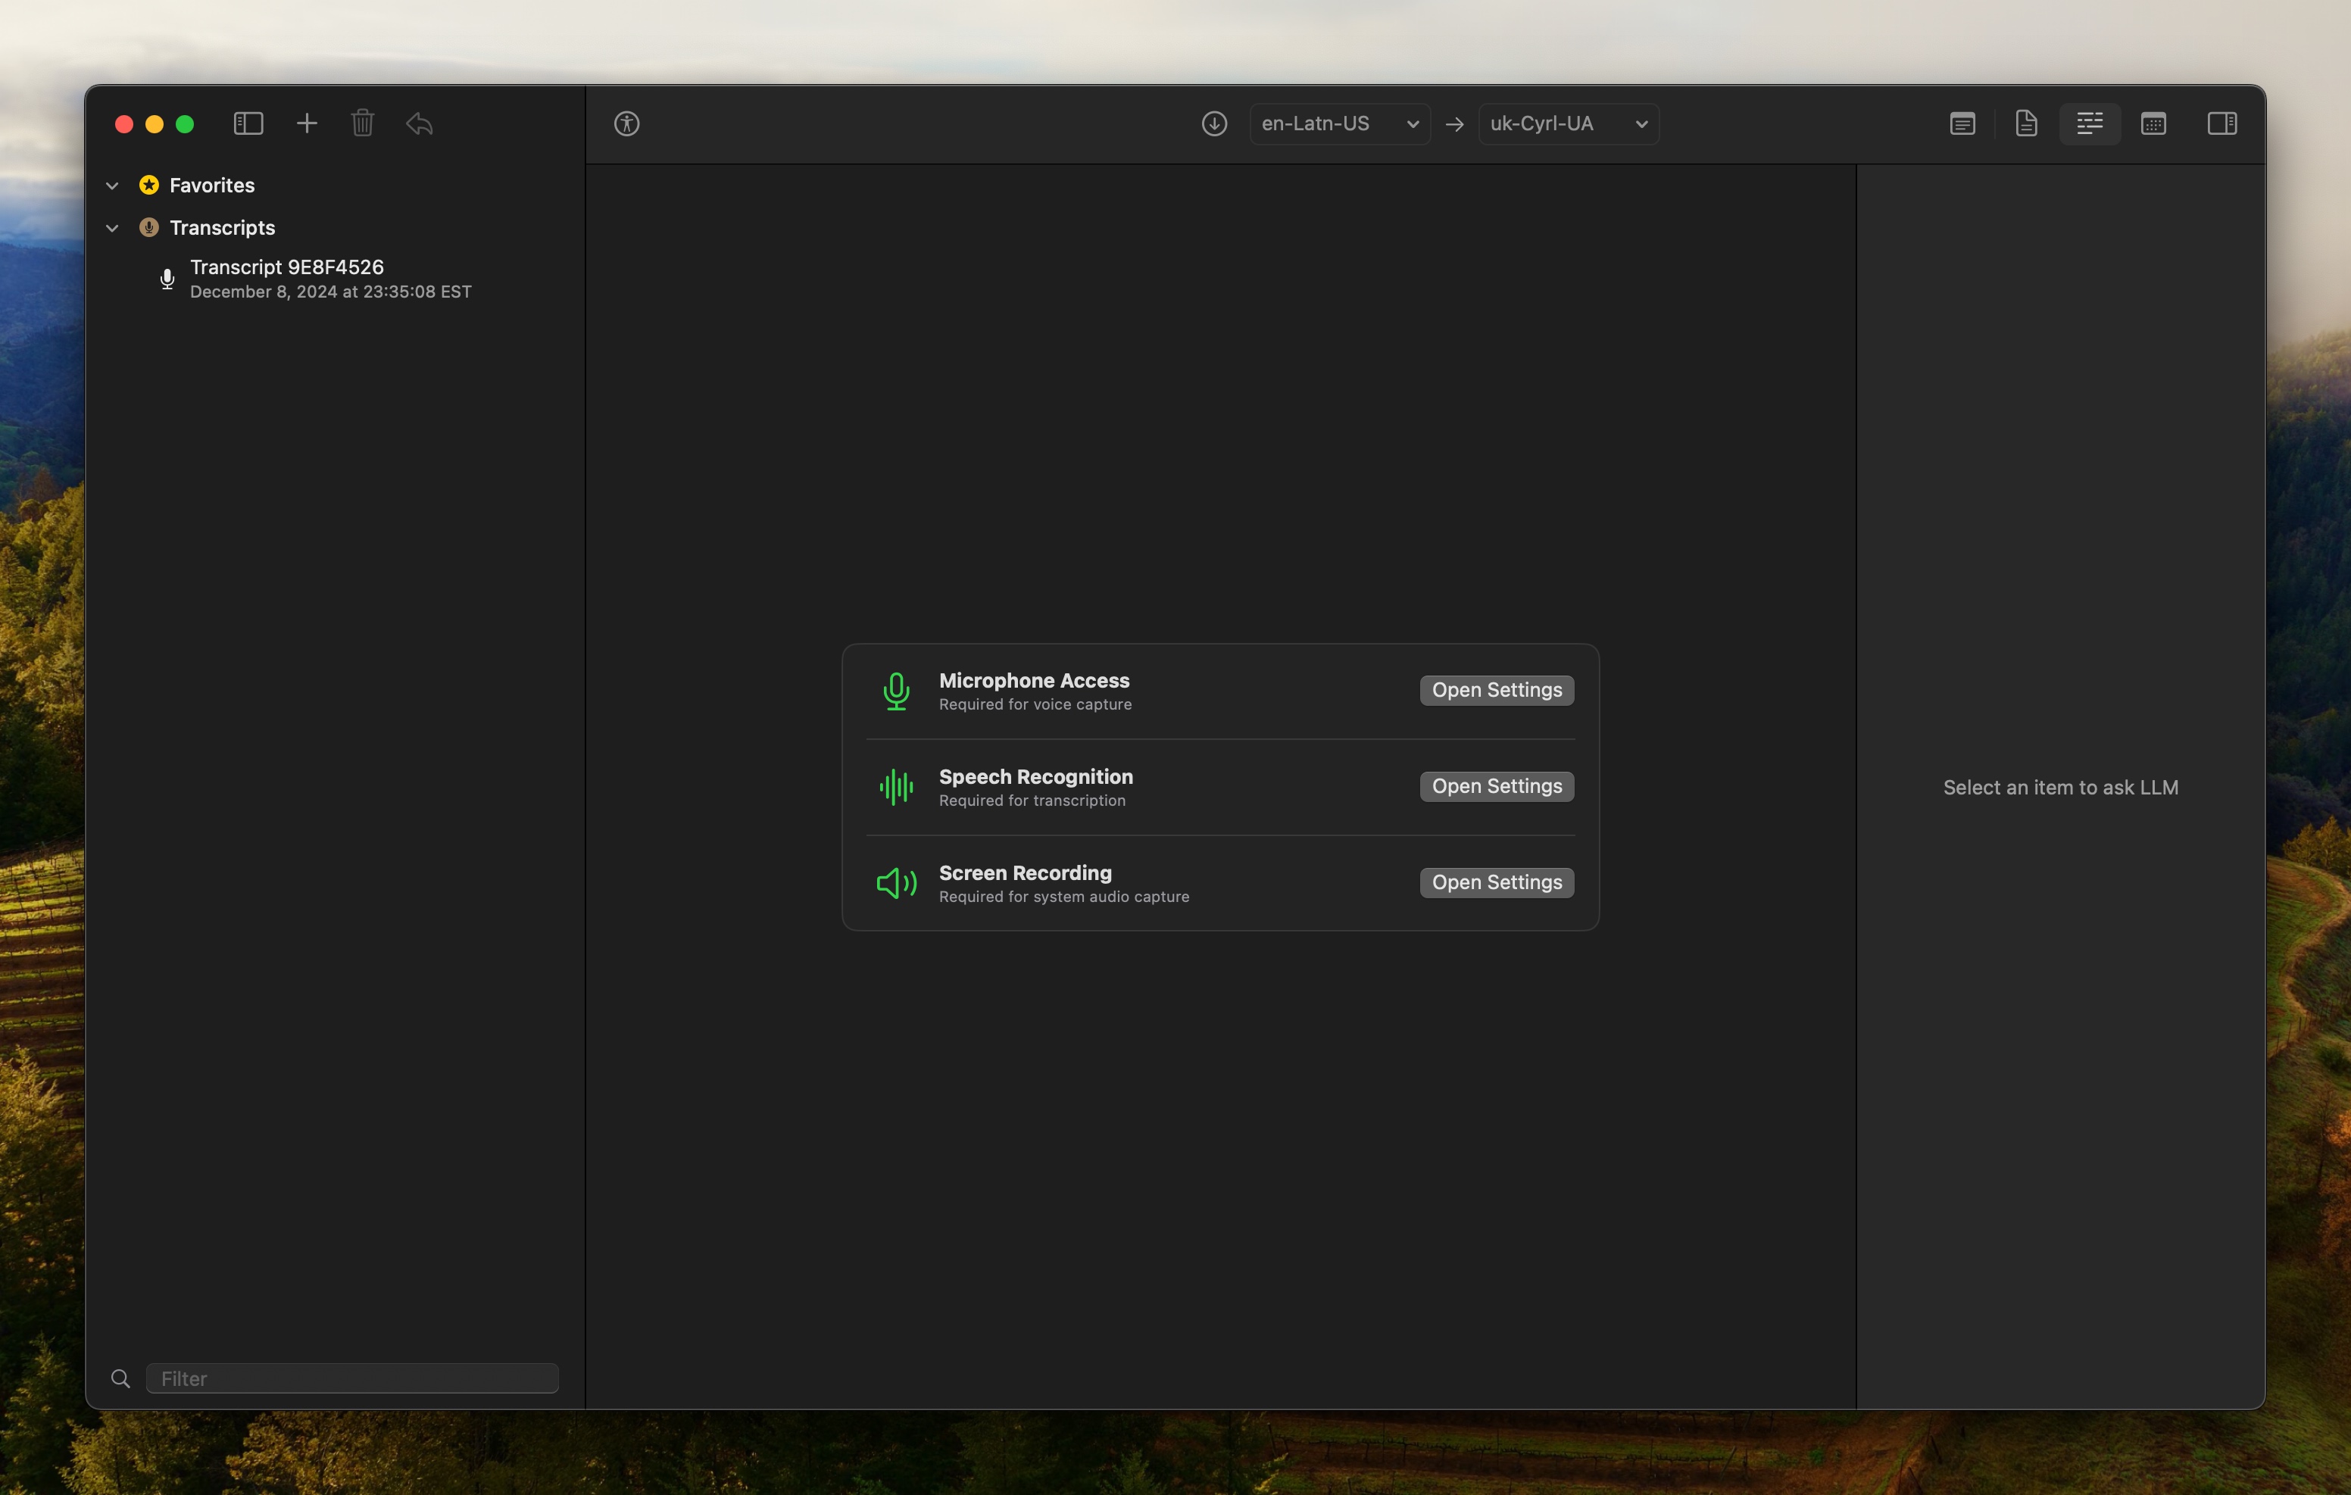Click 'Required for voice capture' text
Image resolution: width=2351 pixels, height=1495 pixels.
click(x=1035, y=704)
